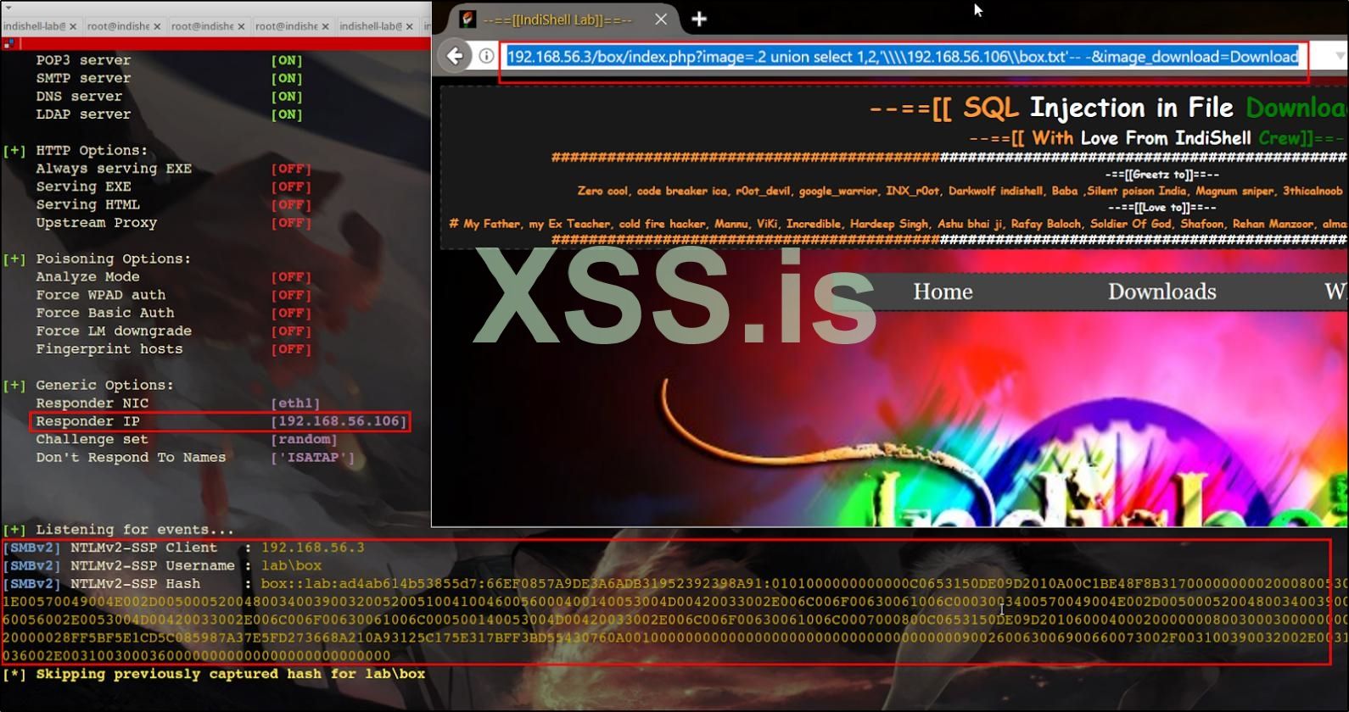Click the 'Listening for events...' terminal line
Viewport: 1349px width, 712px height.
pos(118,530)
